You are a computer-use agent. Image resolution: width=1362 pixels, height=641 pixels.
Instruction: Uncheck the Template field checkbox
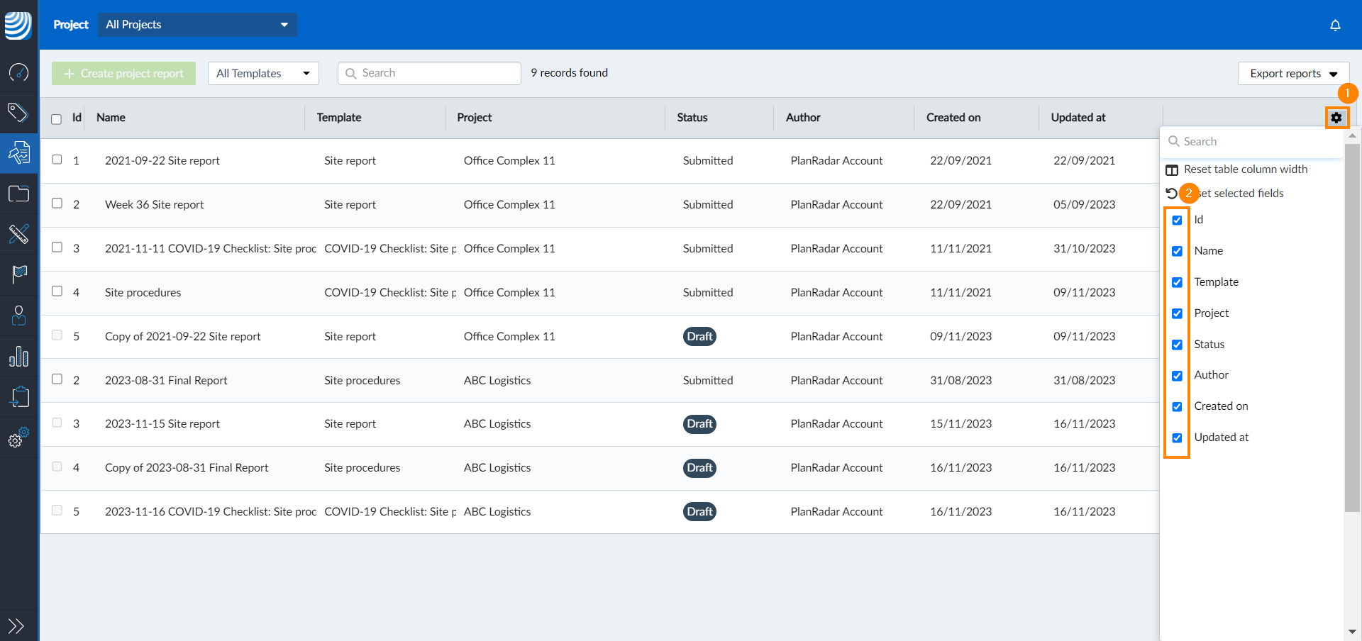pyautogui.click(x=1178, y=282)
